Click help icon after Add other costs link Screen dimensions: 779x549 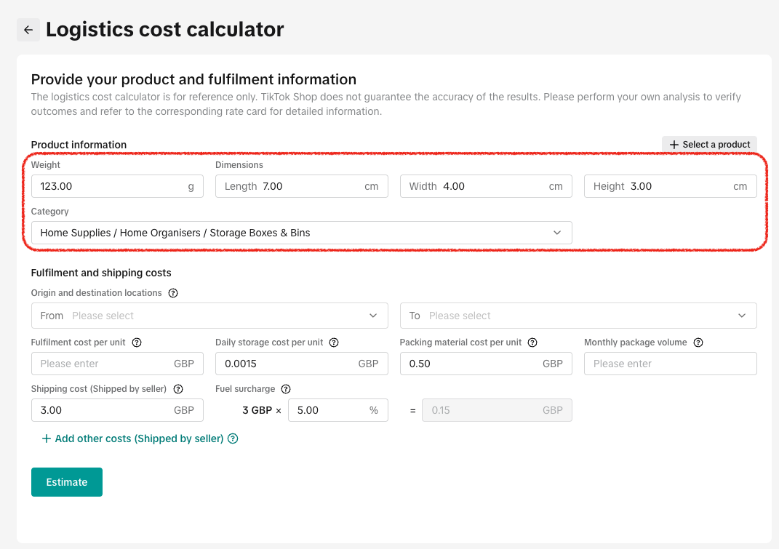click(x=233, y=438)
